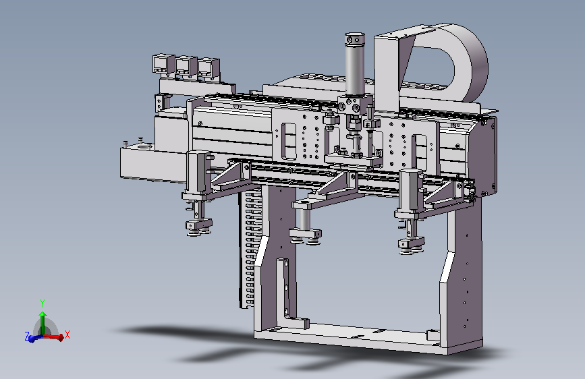
Task: Select the left oblong slot in carriage plate
Action: [289, 141]
